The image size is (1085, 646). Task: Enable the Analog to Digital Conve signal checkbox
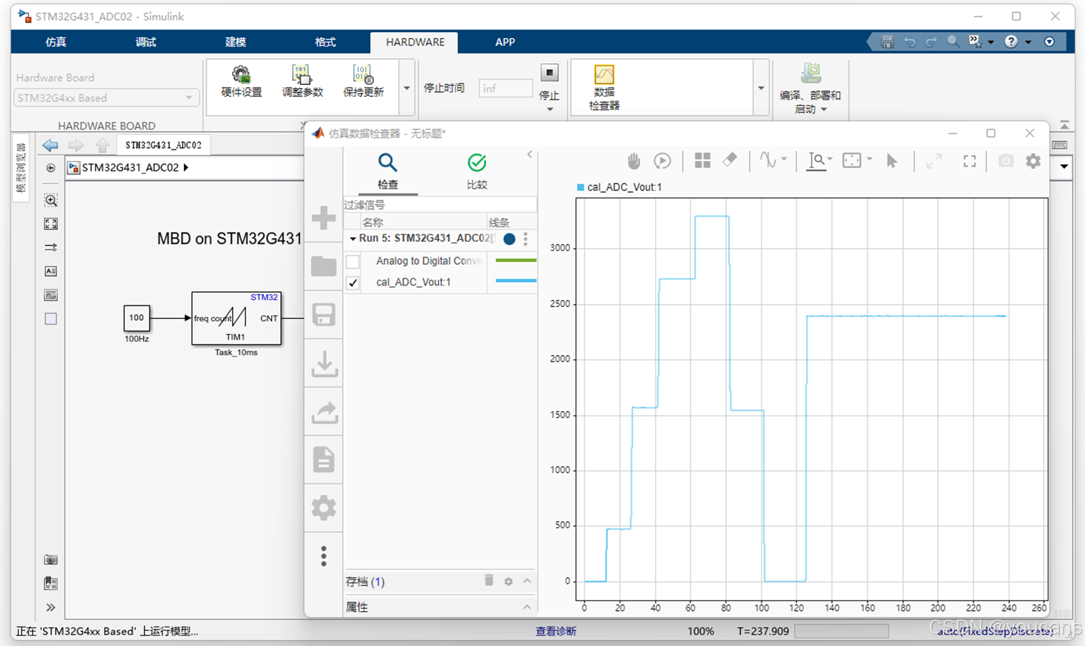(353, 261)
